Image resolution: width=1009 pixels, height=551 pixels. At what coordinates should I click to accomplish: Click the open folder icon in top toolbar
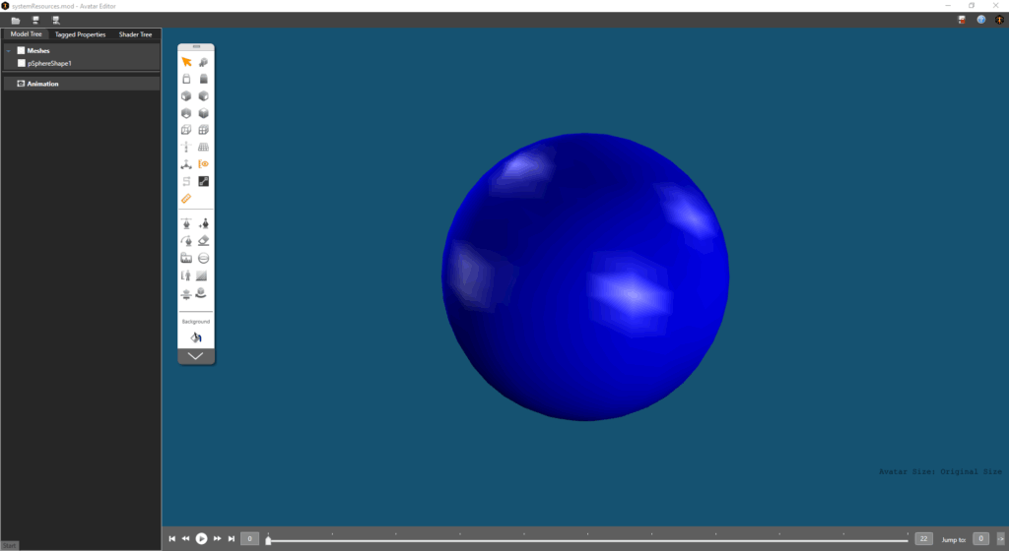[x=16, y=20]
